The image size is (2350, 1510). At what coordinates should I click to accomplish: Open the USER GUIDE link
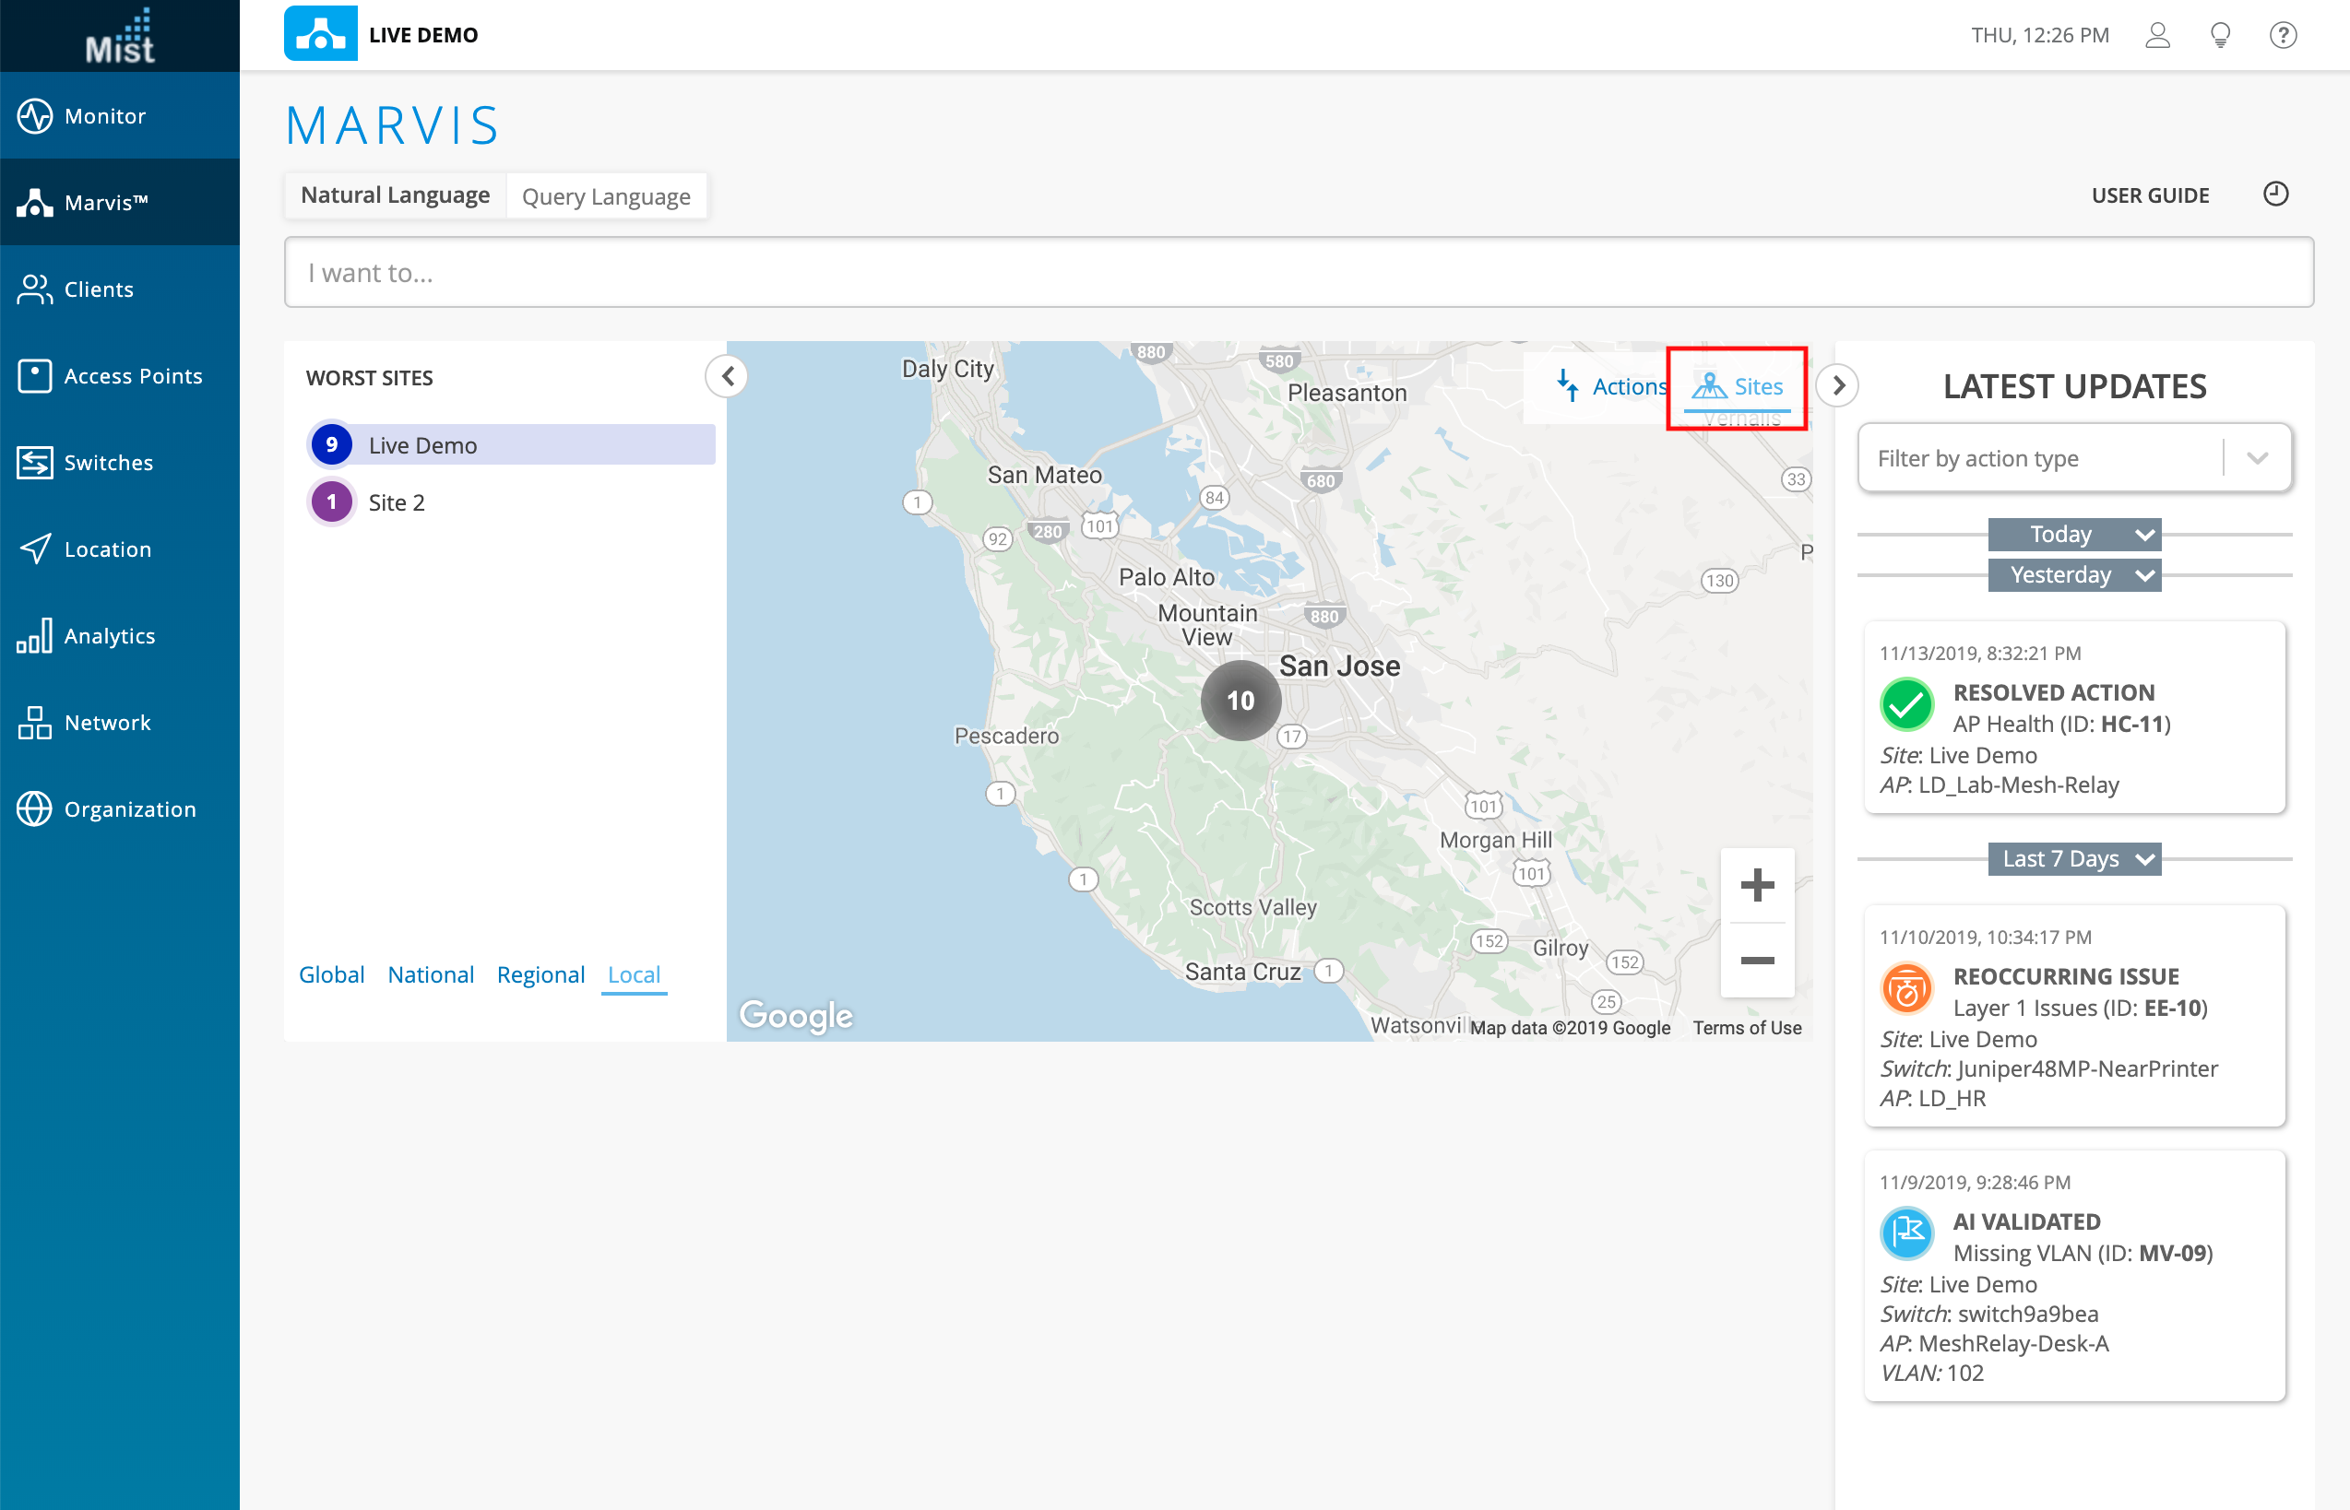2149,195
